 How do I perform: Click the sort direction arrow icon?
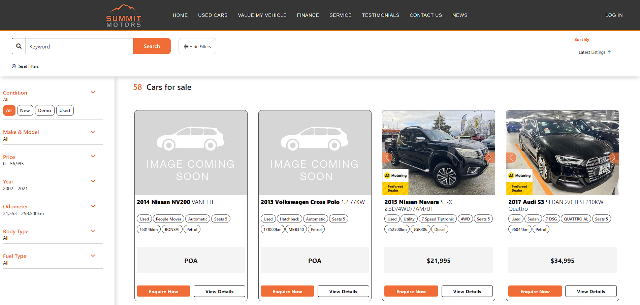tap(609, 52)
